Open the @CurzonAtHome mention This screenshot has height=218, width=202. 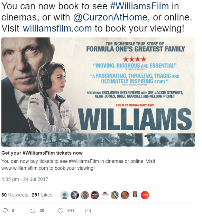click(110, 17)
